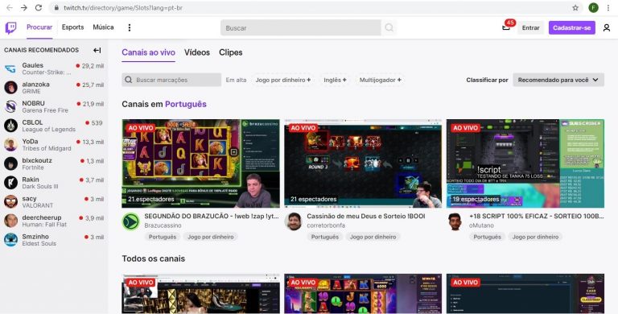Click the Entrar login button
618x314 pixels.
(530, 27)
